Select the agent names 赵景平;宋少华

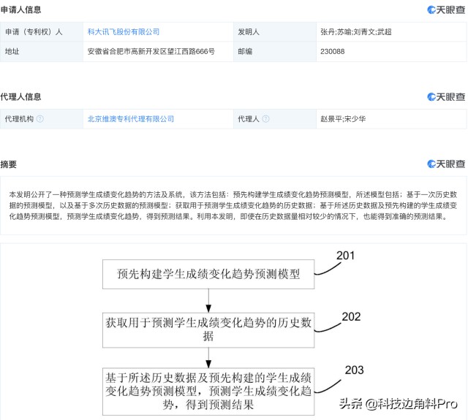343,119
